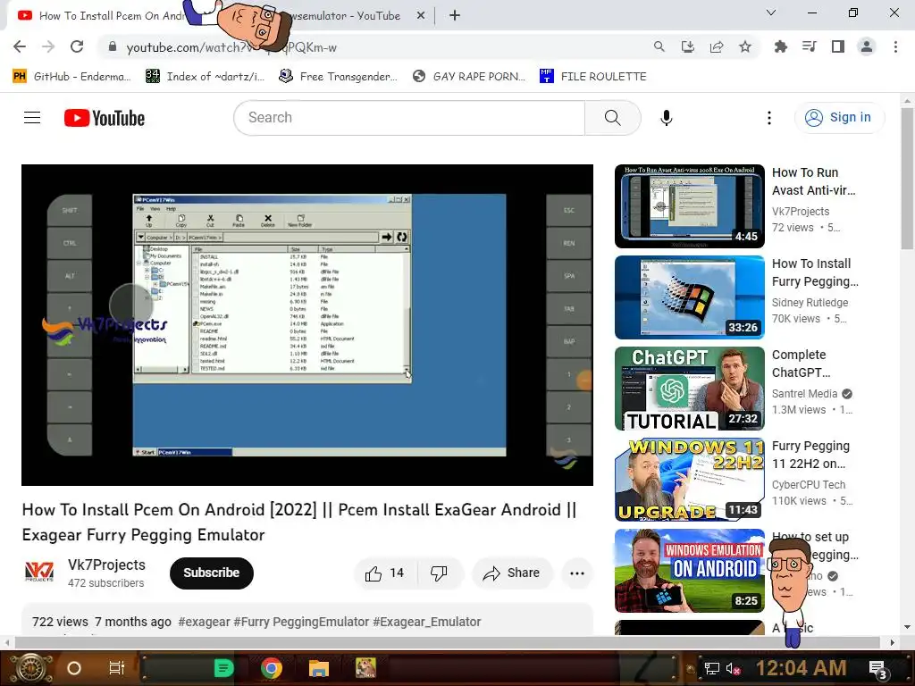Click the #Exagear_Emulator hashtag
The width and height of the screenshot is (915, 686).
(427, 622)
